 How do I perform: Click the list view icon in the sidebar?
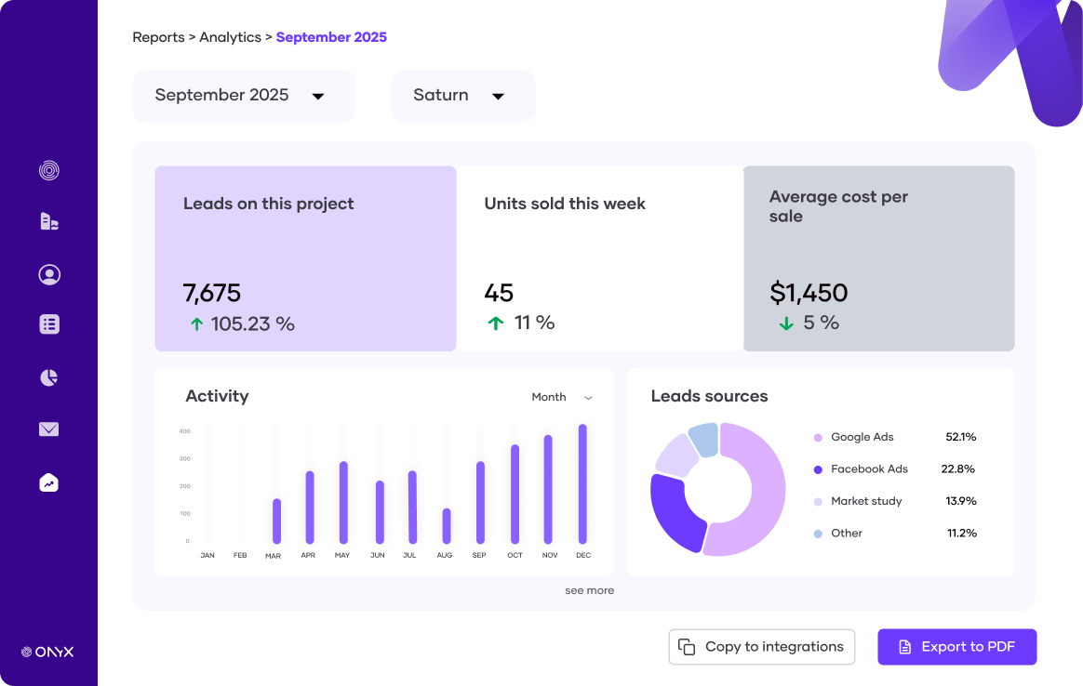[x=48, y=323]
